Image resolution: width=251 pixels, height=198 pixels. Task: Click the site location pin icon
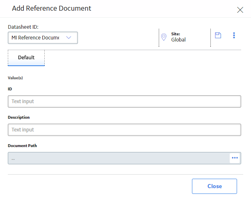click(164, 37)
